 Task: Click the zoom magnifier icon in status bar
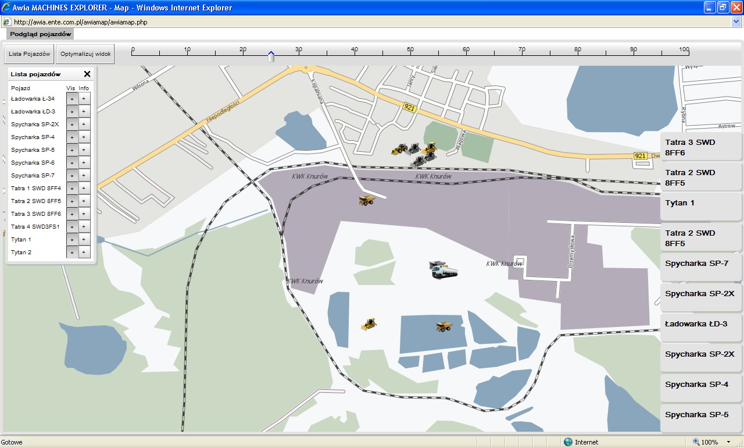[696, 442]
